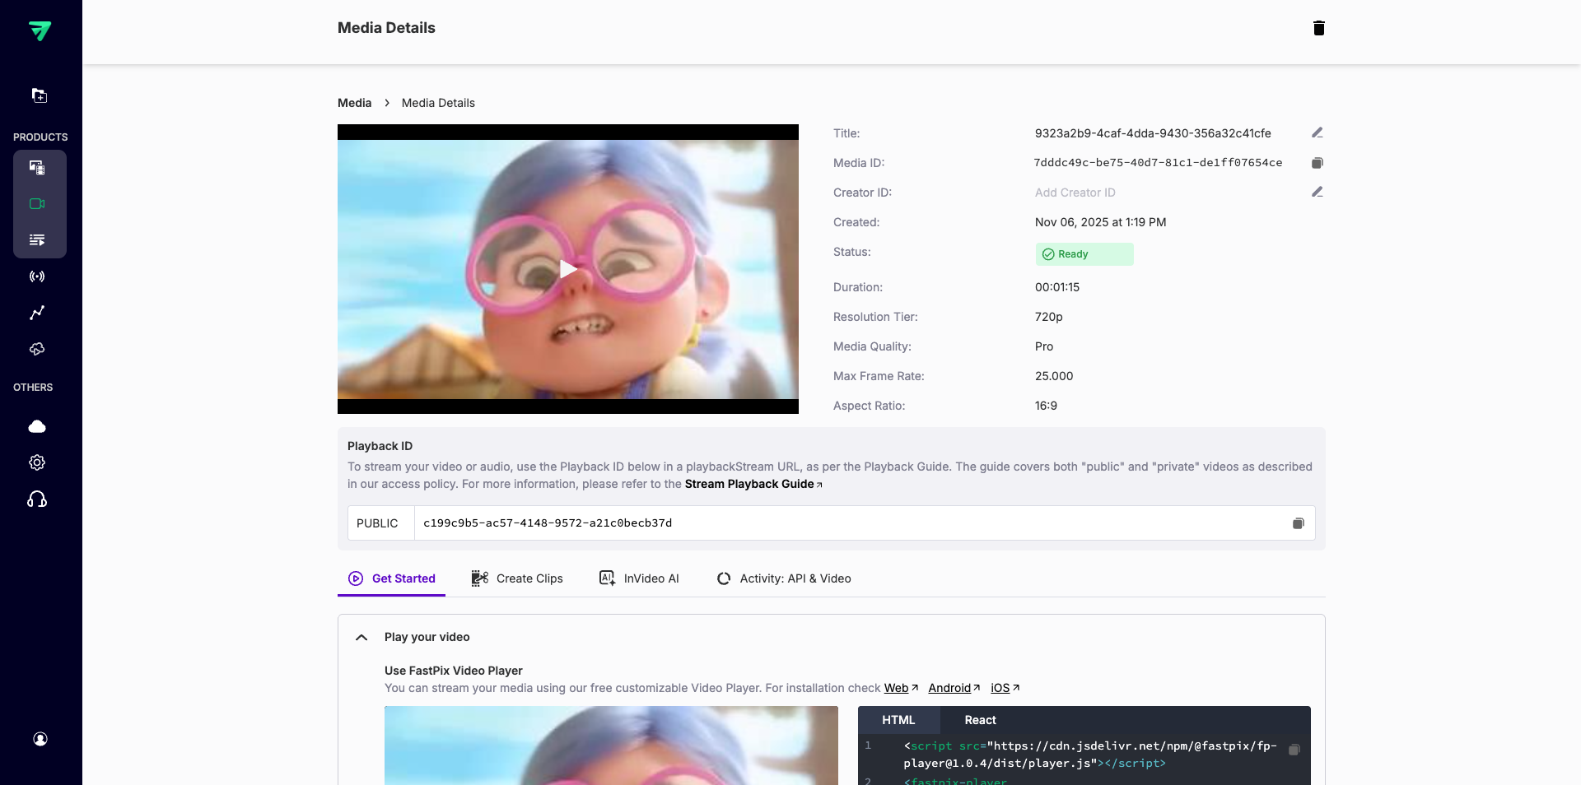Contact support using the headphones icon
The width and height of the screenshot is (1581, 785).
pyautogui.click(x=37, y=499)
